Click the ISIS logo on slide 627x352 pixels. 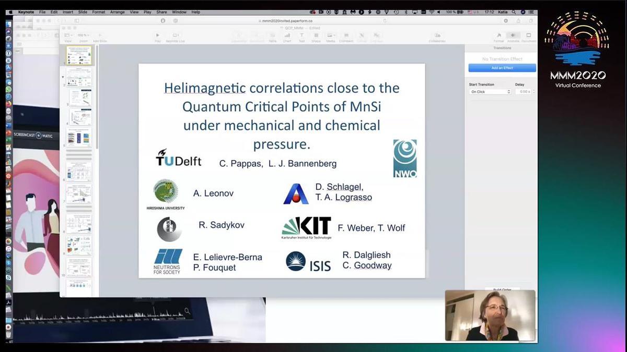point(308,262)
